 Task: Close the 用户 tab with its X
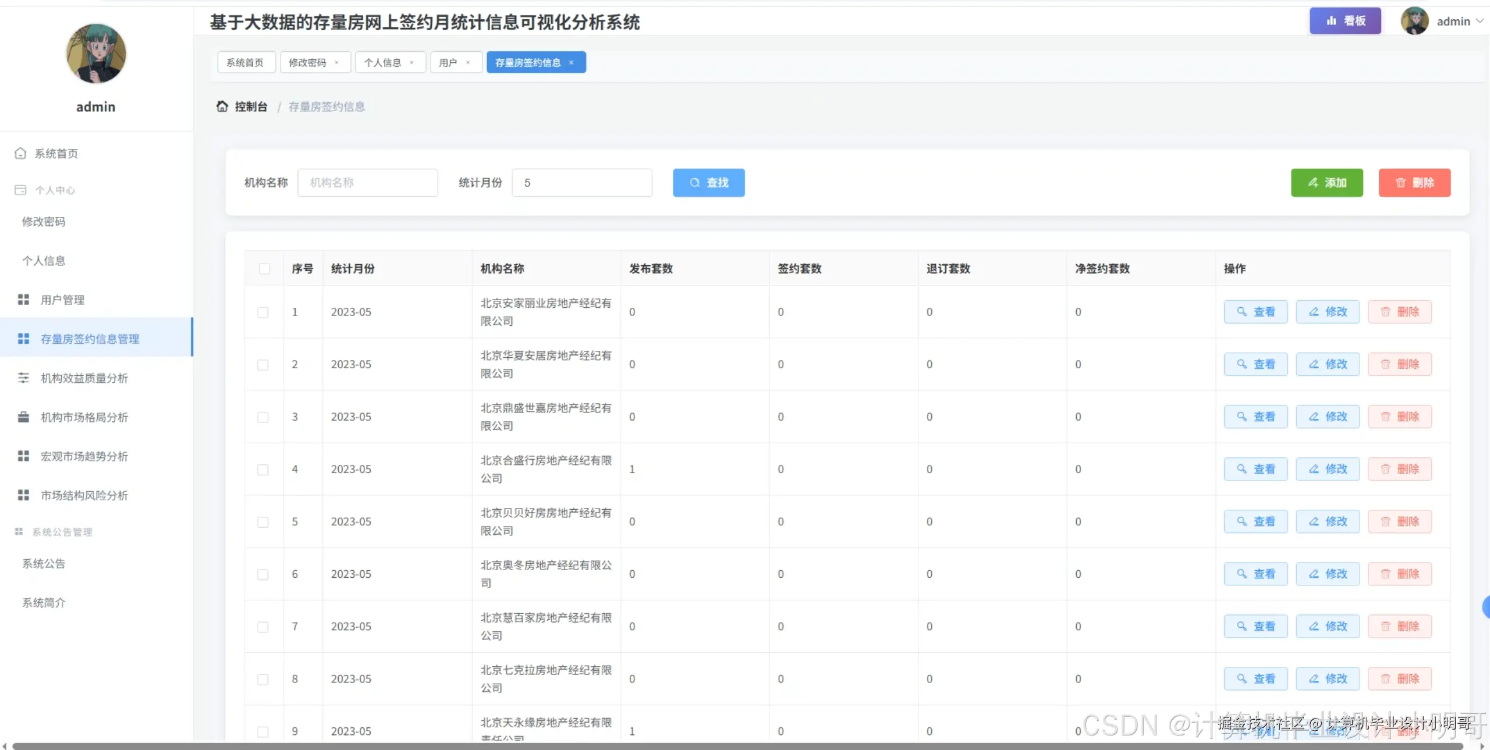[x=469, y=62]
